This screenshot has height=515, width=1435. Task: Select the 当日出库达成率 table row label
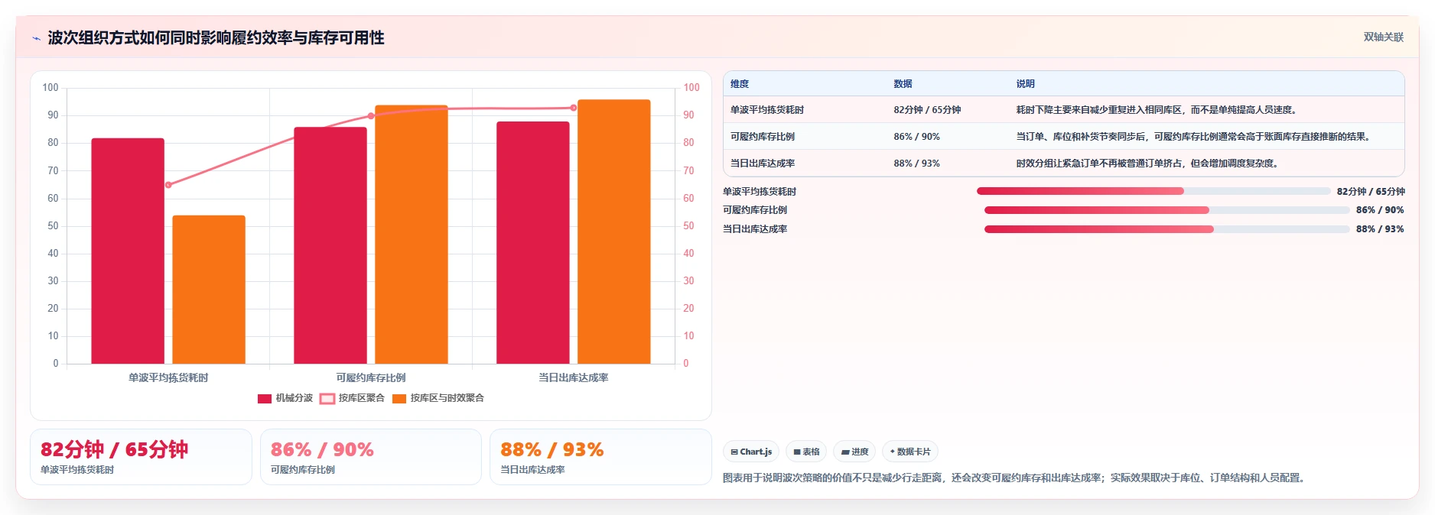click(763, 164)
